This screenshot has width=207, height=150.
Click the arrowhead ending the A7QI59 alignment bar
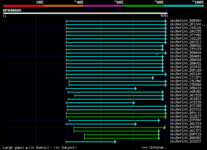click(x=134, y=103)
